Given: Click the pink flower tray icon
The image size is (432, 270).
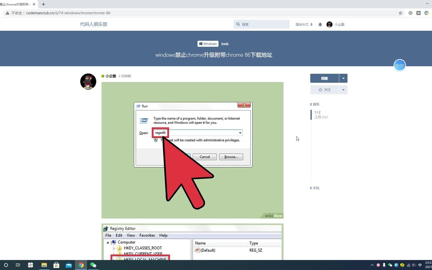Looking at the screenshot, I should [x=378, y=265].
